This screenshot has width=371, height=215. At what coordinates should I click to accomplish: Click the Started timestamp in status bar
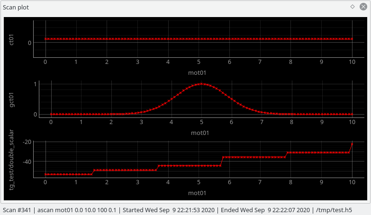point(169,210)
